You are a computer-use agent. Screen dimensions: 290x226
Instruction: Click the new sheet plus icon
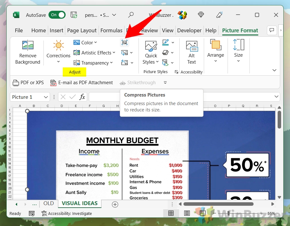coord(115,204)
